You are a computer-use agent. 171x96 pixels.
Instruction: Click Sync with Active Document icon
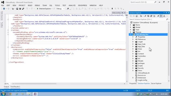pos(145,16)
